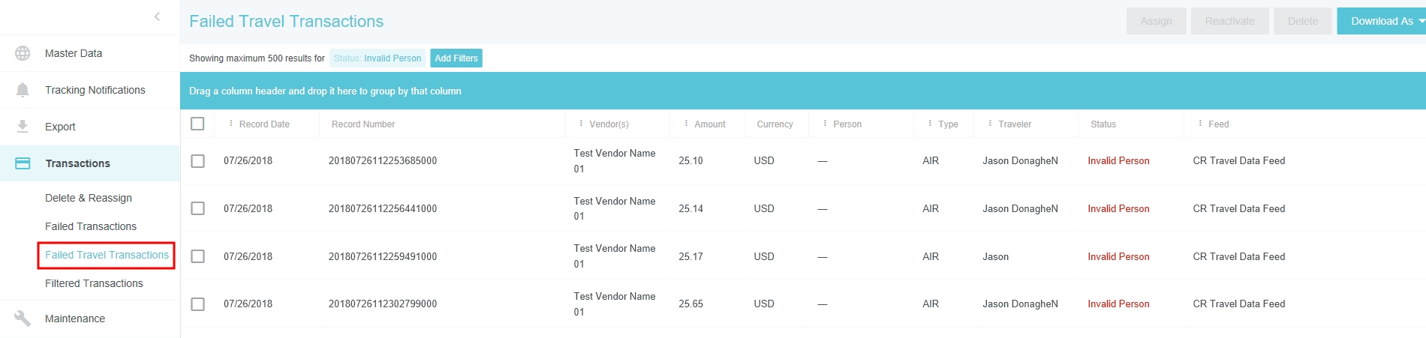This screenshot has height=338, width=1426.
Task: Collapse the sidebar with the chevron arrow
Action: (x=157, y=16)
